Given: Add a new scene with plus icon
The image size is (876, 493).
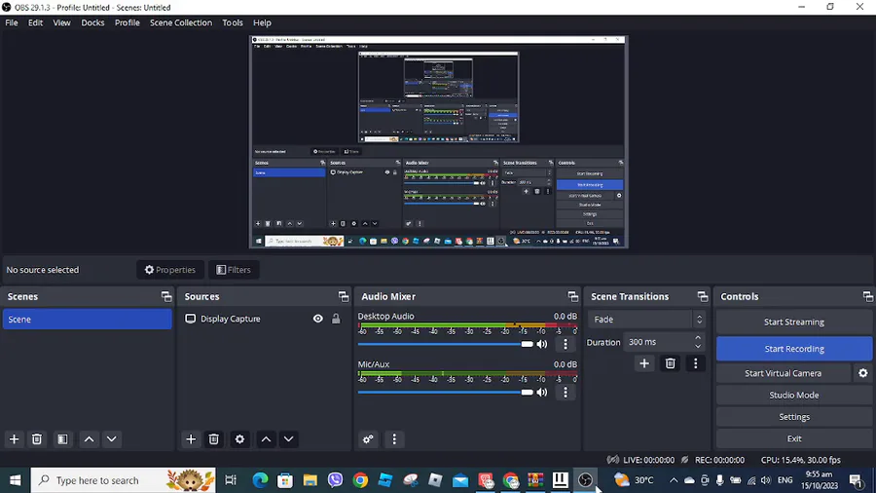Looking at the screenshot, I should (x=14, y=439).
